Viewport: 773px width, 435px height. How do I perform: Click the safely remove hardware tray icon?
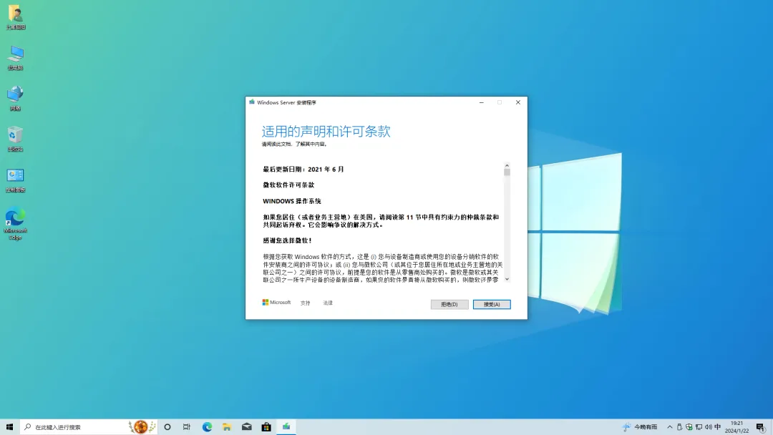click(679, 426)
